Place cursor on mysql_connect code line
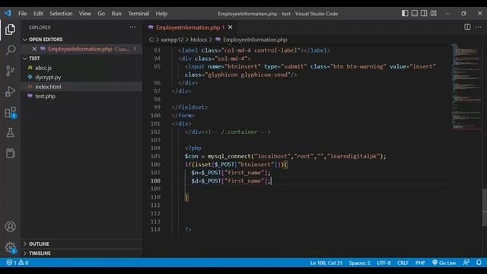This screenshot has width=487, height=274. coord(285,156)
